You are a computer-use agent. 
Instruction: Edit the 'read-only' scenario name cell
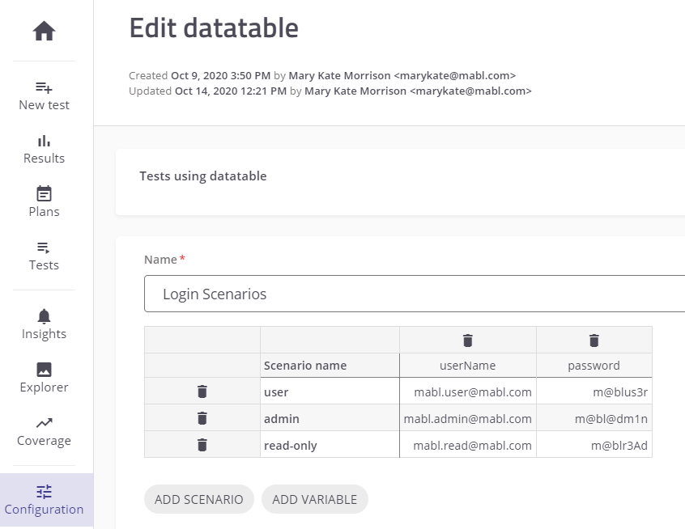tap(330, 445)
